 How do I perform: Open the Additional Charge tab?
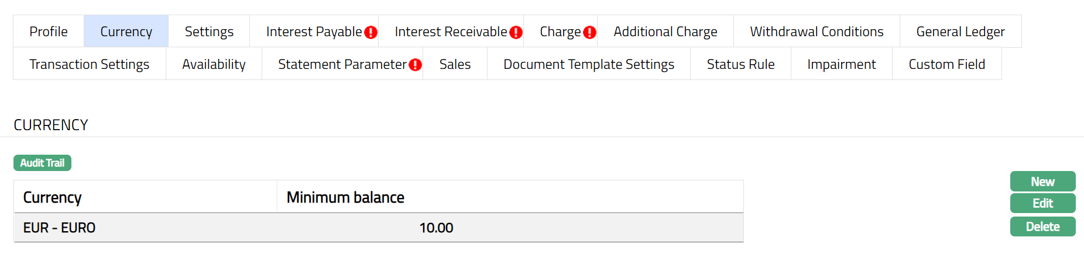pyautogui.click(x=665, y=32)
